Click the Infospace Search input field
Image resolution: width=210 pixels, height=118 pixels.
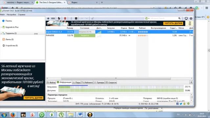(164, 18)
